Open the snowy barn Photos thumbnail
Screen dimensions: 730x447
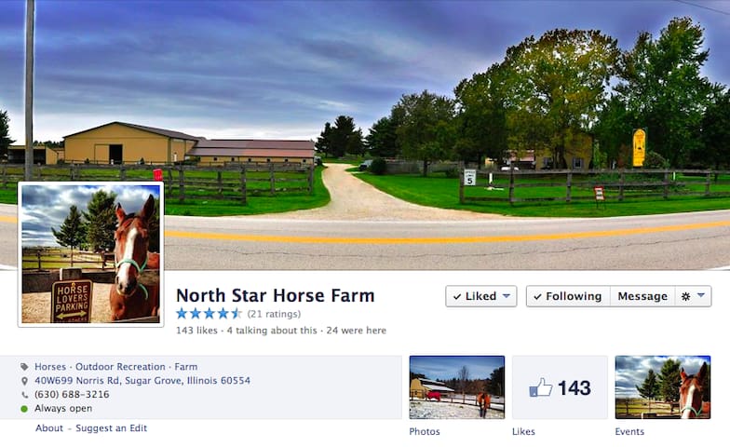[456, 387]
